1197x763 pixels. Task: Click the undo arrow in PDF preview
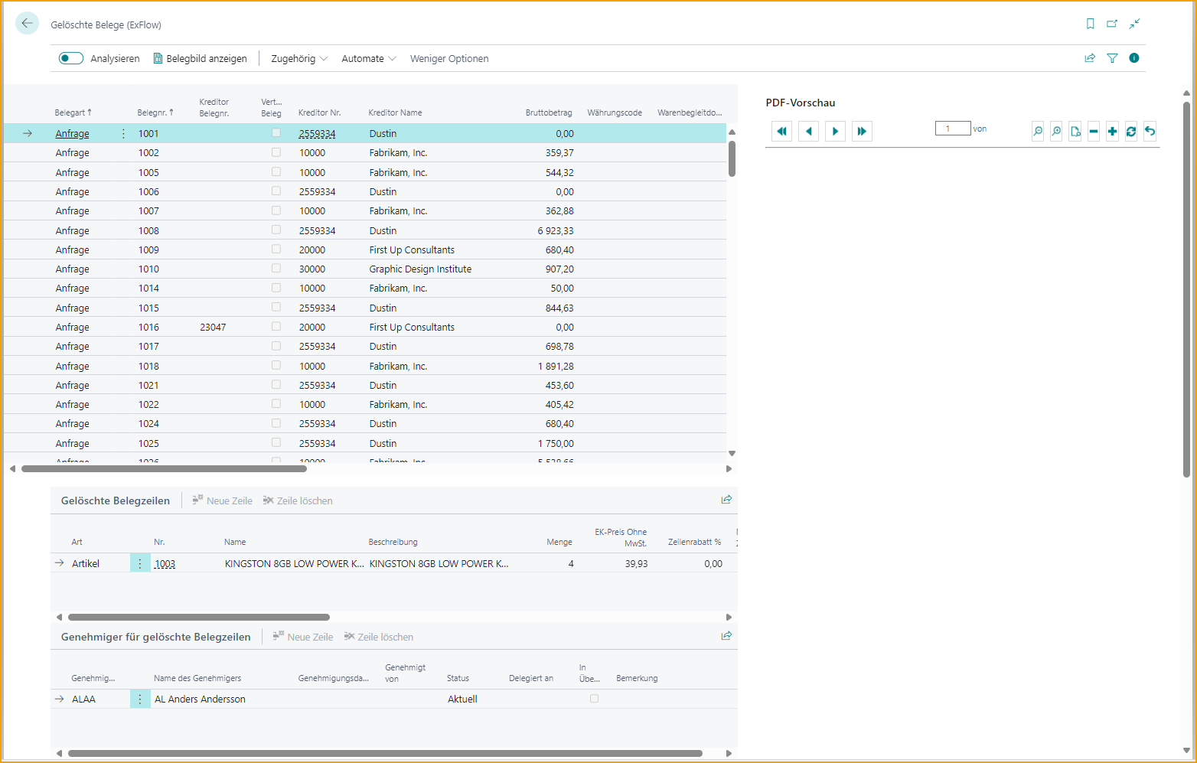[1150, 132]
